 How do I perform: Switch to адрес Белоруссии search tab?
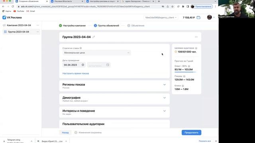(137, 1)
